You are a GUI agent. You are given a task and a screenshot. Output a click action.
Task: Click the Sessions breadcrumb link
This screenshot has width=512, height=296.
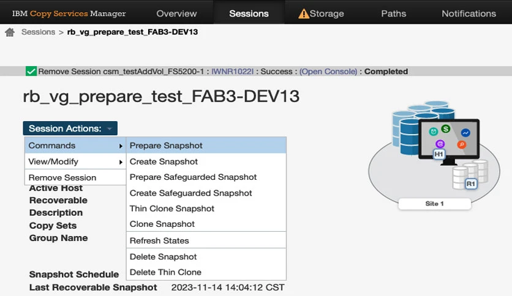38,32
